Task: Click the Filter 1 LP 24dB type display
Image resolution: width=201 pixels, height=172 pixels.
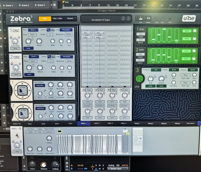Action: click(22, 90)
